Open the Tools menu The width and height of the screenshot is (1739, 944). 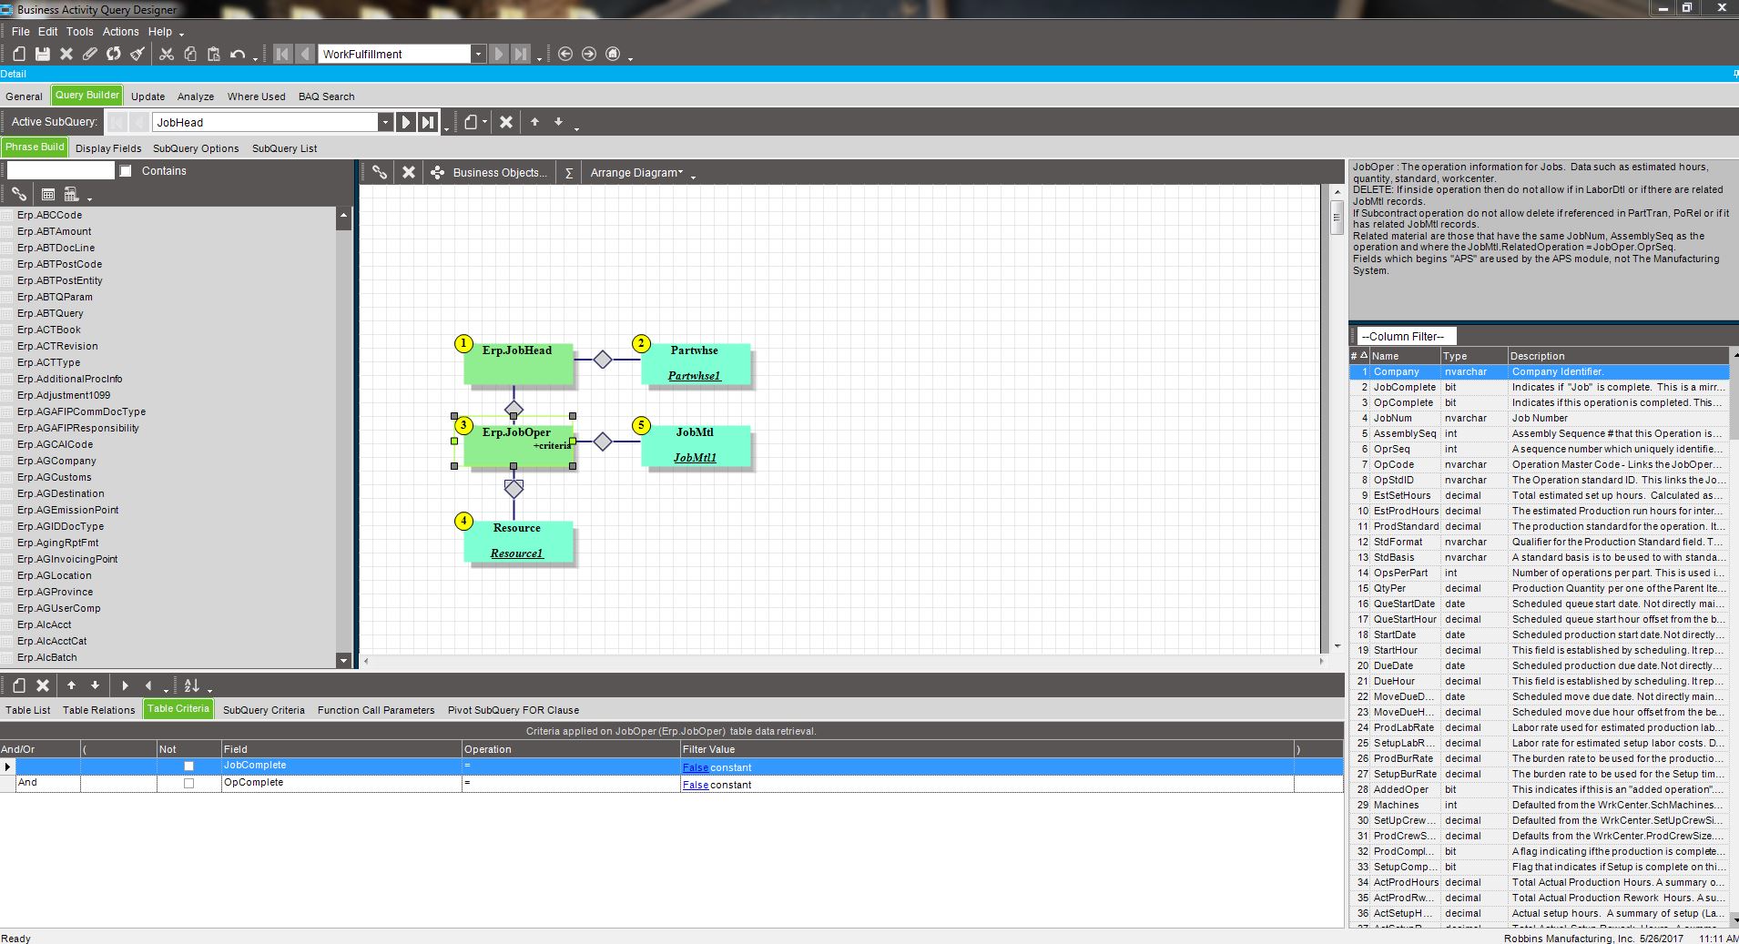(79, 31)
